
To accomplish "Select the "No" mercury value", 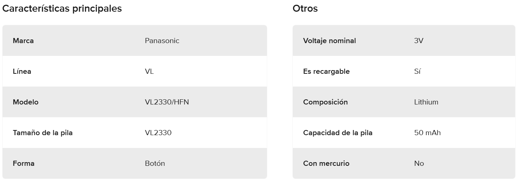I will pyautogui.click(x=419, y=163).
